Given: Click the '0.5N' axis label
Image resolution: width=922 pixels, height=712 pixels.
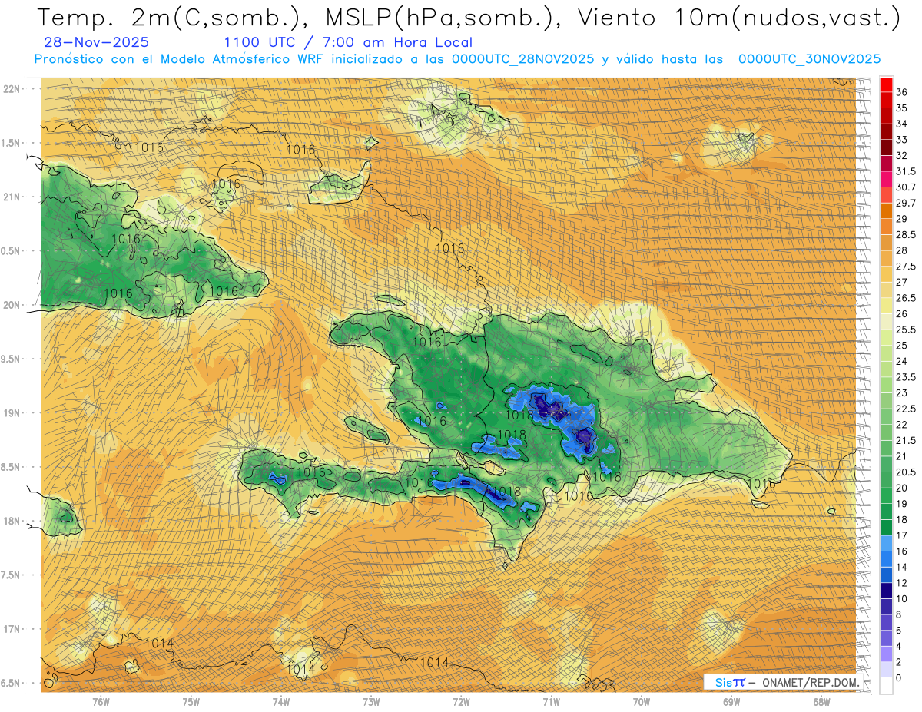Looking at the screenshot, I should point(12,251).
